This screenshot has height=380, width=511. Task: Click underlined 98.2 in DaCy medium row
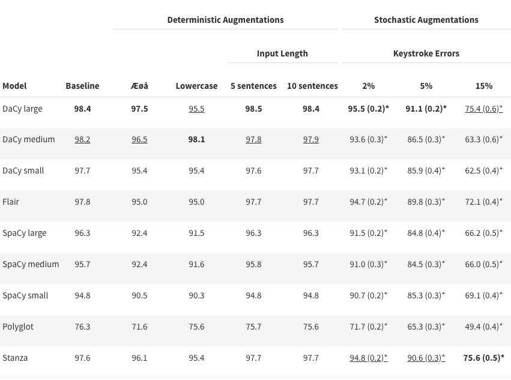click(x=82, y=139)
